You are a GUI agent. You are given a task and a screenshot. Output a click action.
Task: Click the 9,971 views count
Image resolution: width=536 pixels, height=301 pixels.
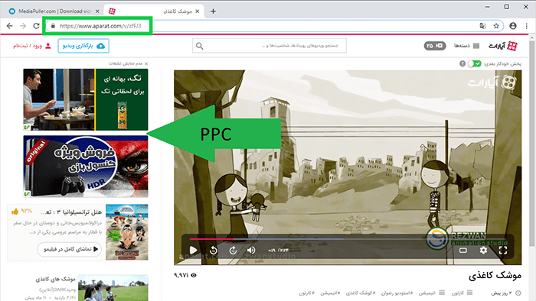pyautogui.click(x=185, y=275)
